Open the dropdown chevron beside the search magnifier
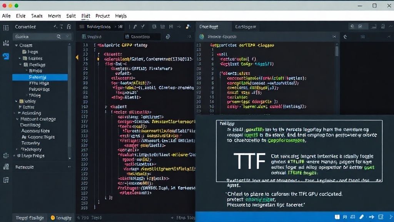The image size is (394, 222). tap(67, 37)
